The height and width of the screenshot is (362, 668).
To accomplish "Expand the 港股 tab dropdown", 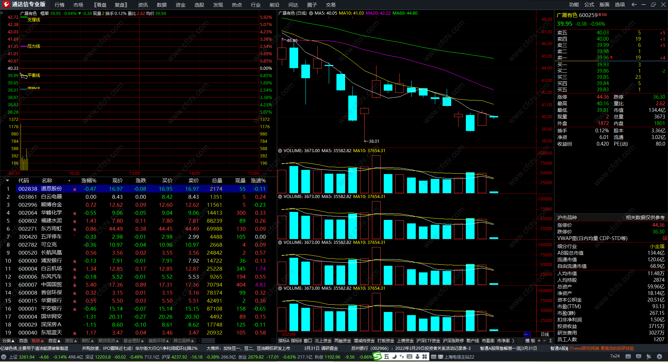I will pyautogui.click(x=71, y=341).
